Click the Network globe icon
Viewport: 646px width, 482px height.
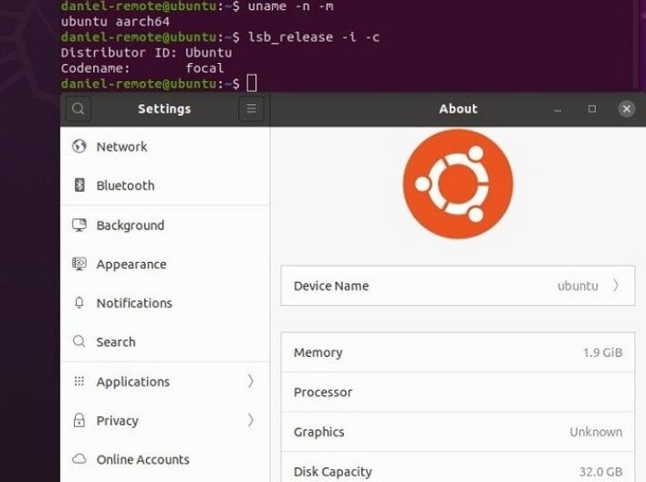click(x=79, y=146)
